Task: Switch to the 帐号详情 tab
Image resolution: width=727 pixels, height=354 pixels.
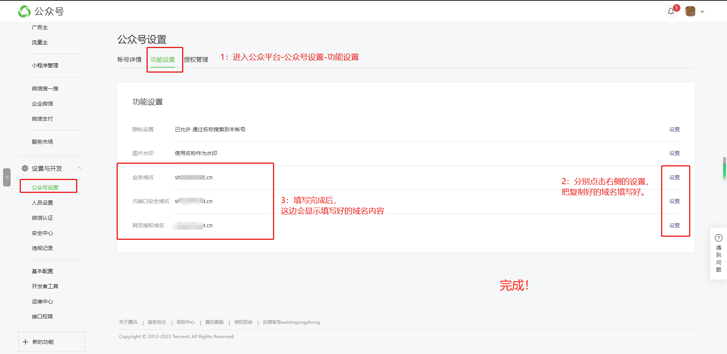Action: [129, 60]
